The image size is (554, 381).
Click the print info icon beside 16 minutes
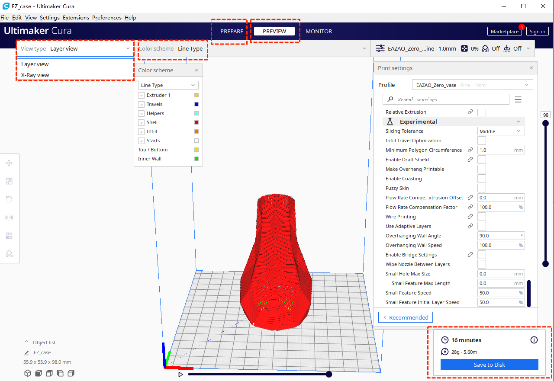pyautogui.click(x=534, y=340)
